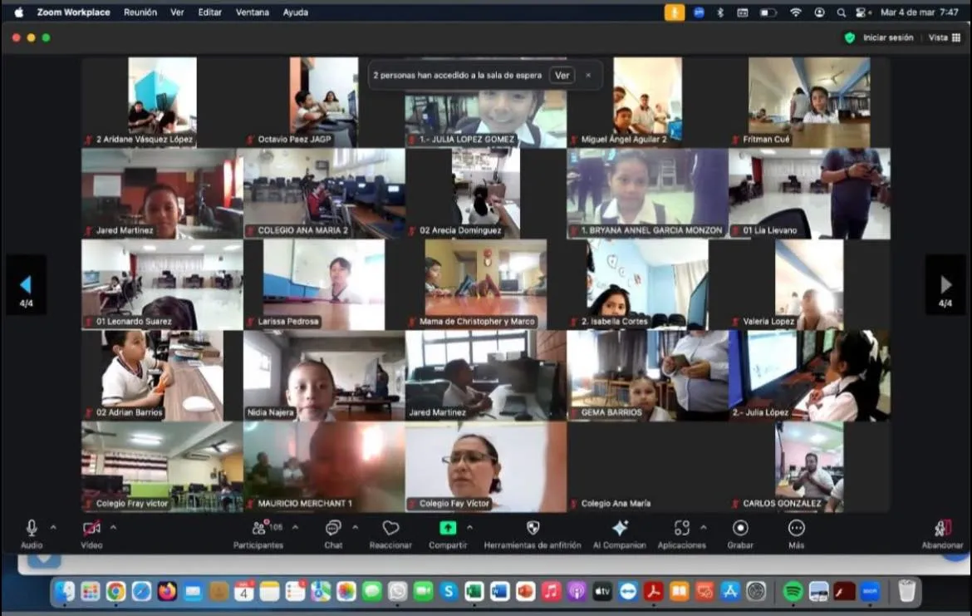Open the Chat panel

point(333,529)
